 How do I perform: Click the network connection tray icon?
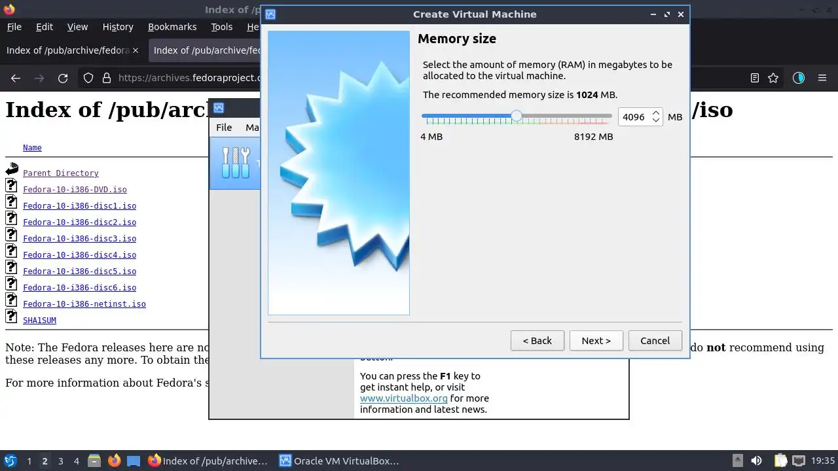[x=799, y=461]
